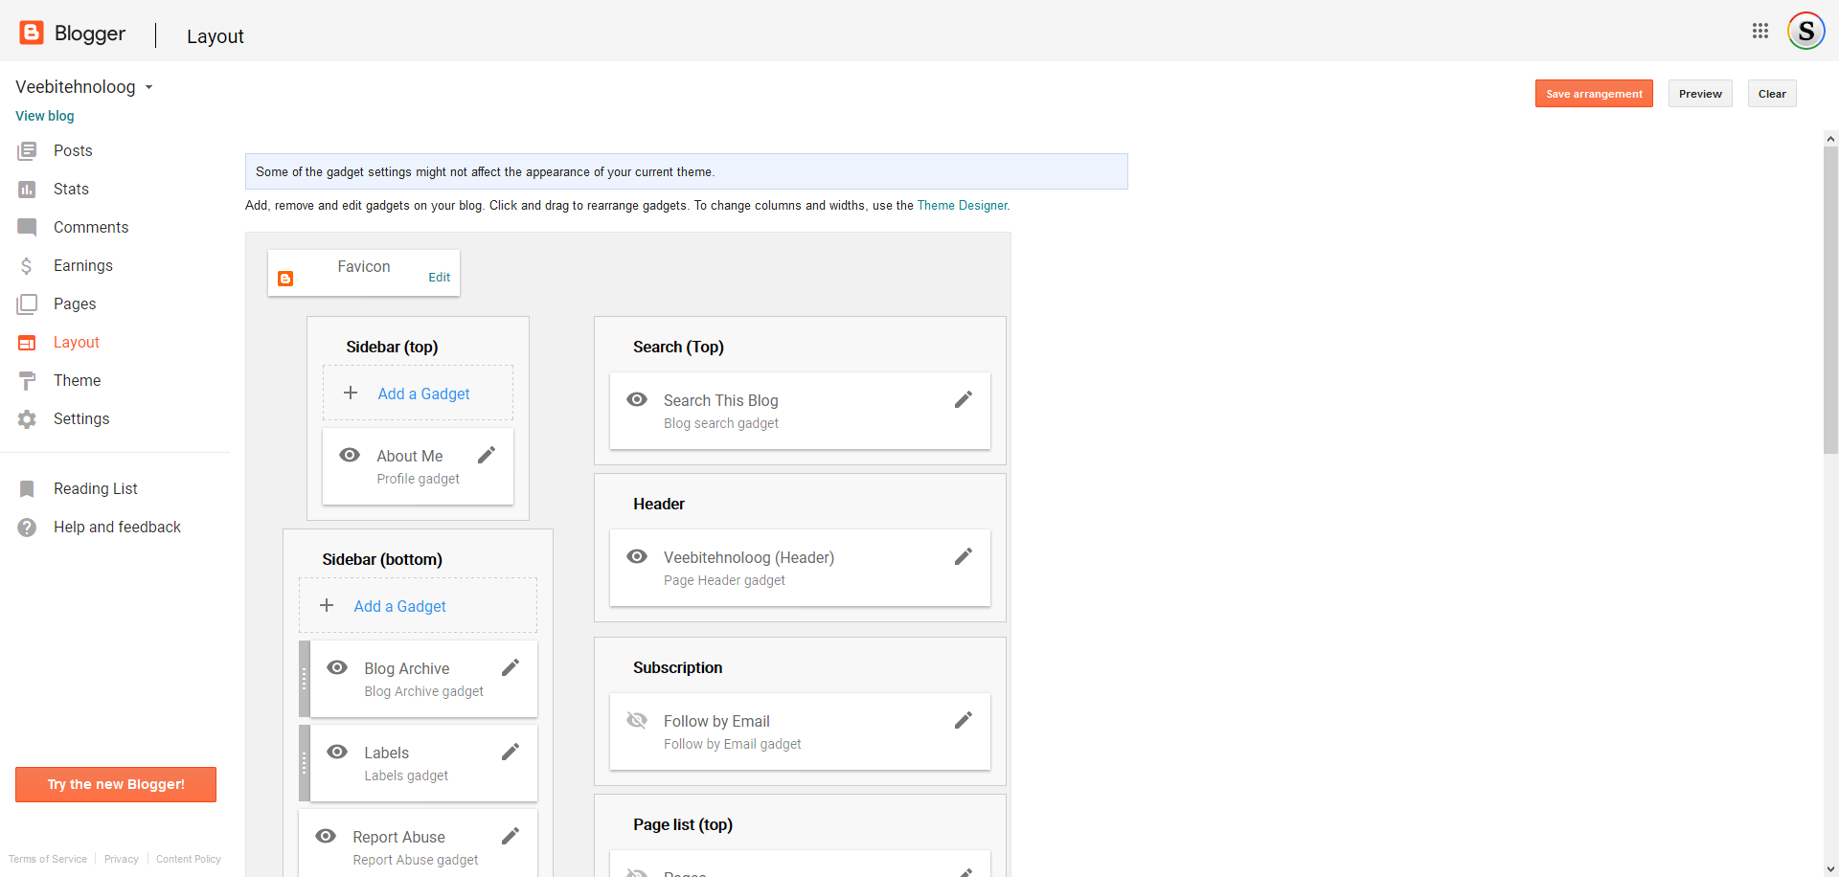Click the pencil icon for Search This Blog
This screenshot has width=1839, height=877.
coord(963,400)
